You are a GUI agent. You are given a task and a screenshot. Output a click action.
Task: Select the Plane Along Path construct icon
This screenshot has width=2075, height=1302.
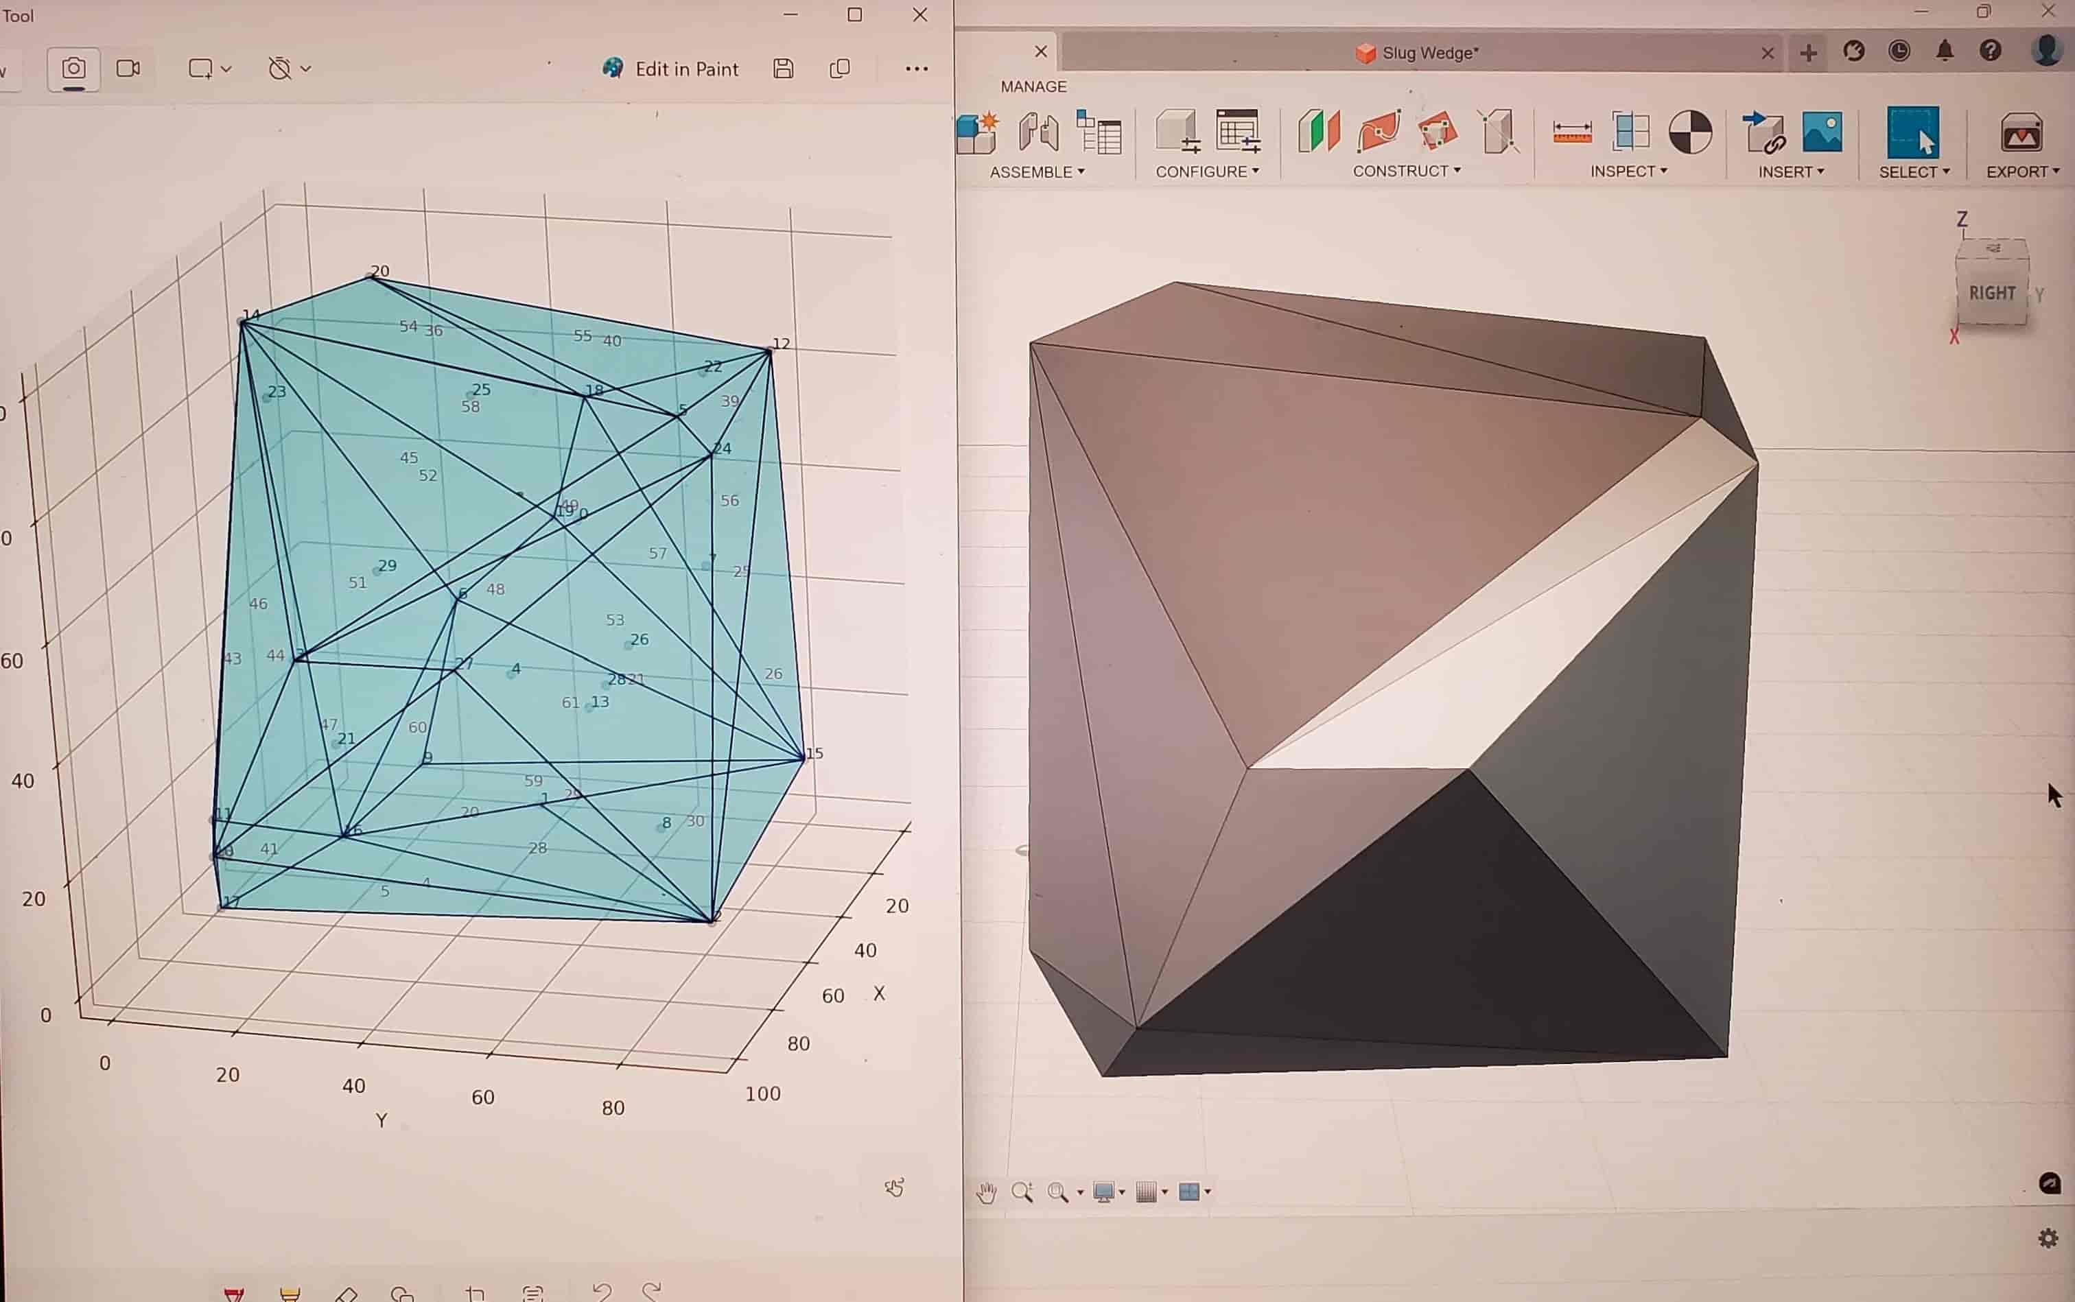(x=1378, y=132)
